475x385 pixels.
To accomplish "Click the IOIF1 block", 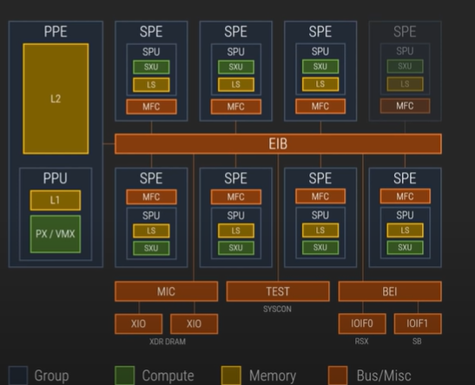I will [418, 324].
